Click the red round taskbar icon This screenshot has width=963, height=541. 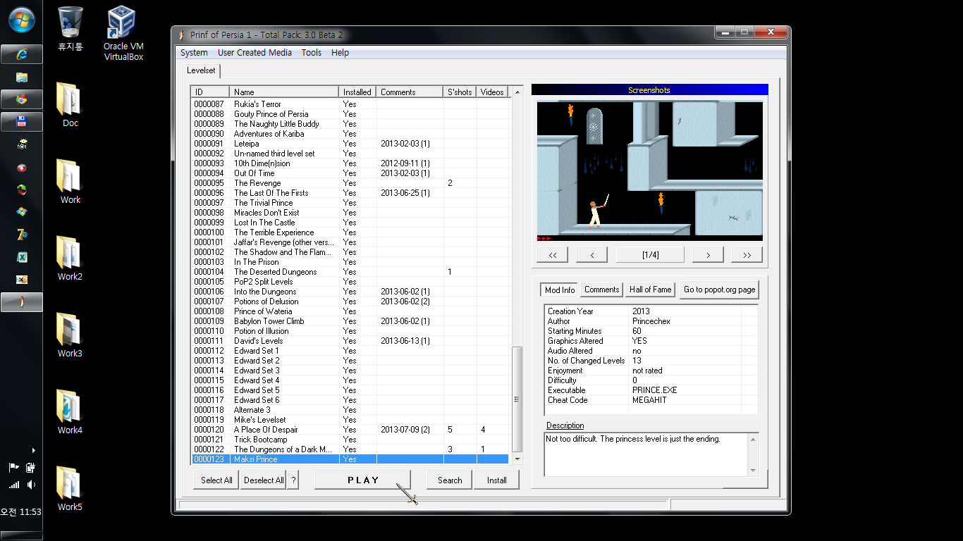point(21,168)
